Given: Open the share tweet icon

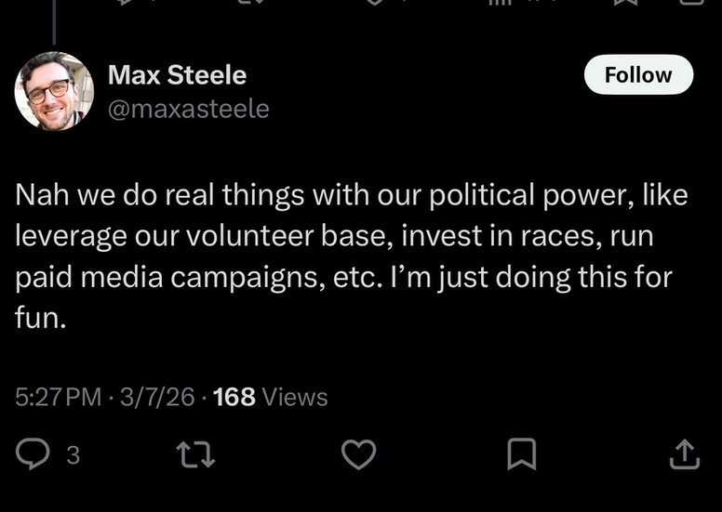Looking at the screenshot, I should click(684, 454).
